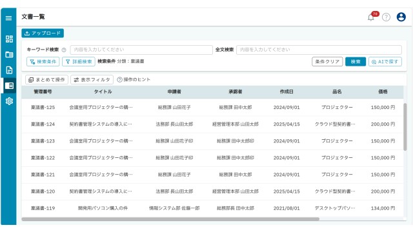Click the 文書一覧 page title
413x232 pixels.
click(x=33, y=17)
